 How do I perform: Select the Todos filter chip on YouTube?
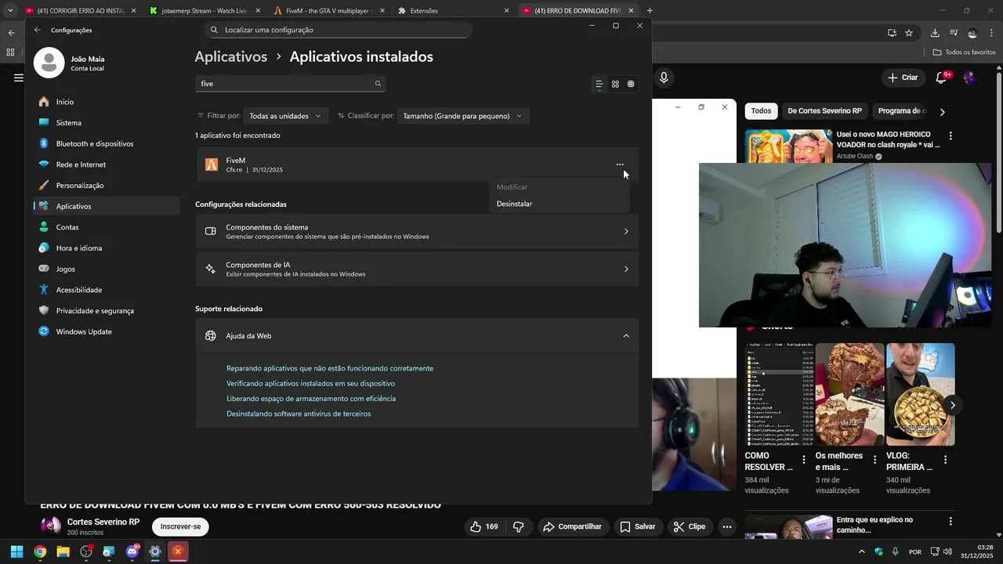(761, 111)
